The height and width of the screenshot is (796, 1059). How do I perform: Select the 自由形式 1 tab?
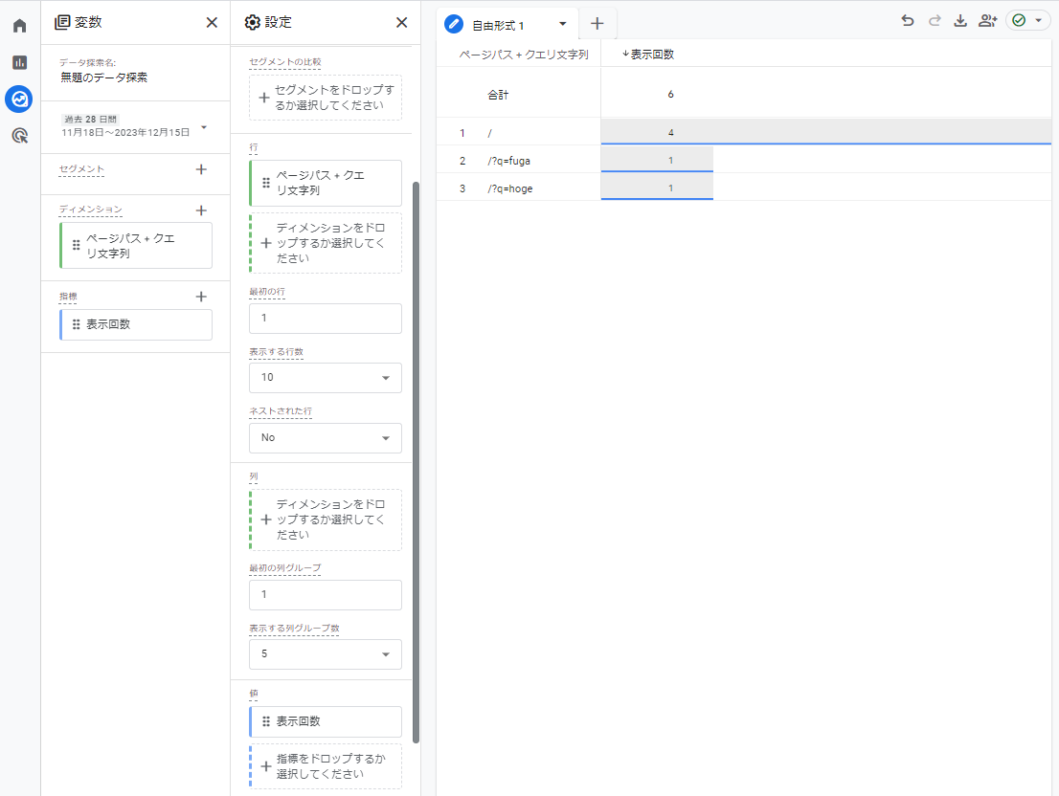[x=498, y=26]
